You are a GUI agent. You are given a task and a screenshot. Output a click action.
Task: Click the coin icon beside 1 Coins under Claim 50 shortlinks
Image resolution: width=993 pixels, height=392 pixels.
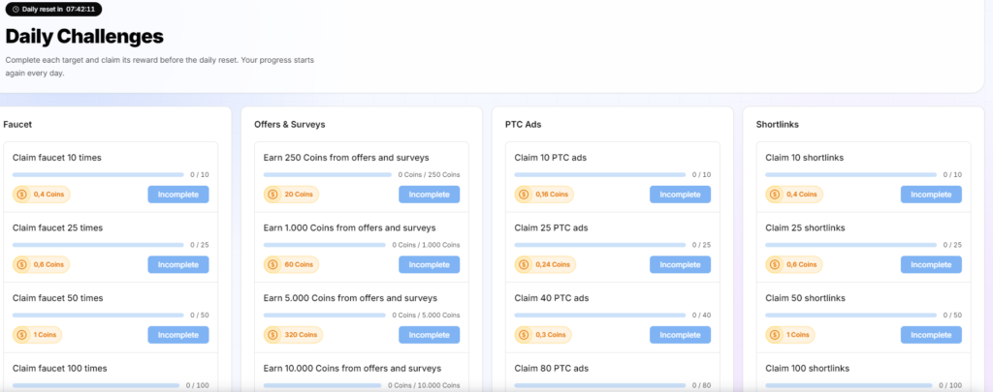775,335
